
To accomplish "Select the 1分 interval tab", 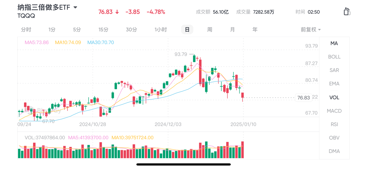I will tap(52, 30).
